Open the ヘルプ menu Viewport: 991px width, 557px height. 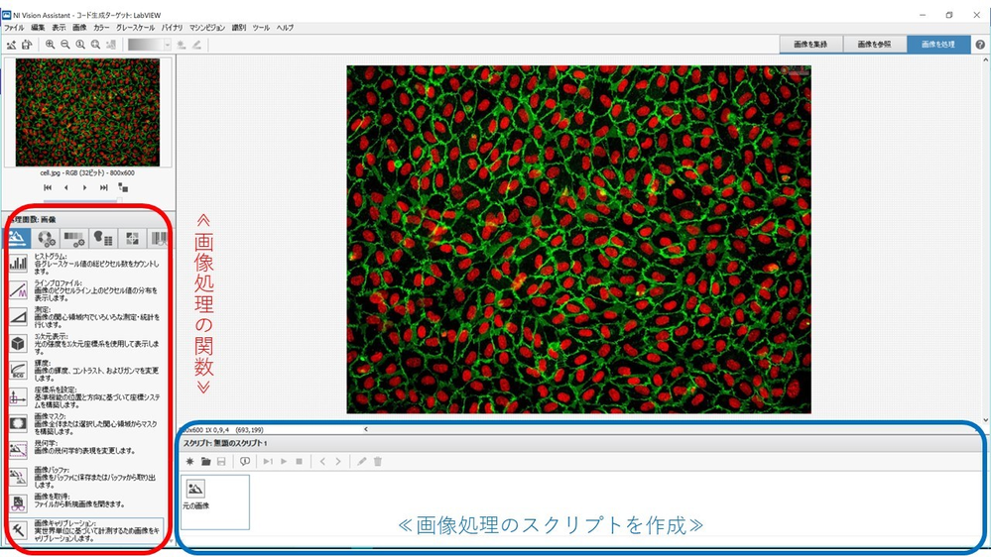[285, 28]
